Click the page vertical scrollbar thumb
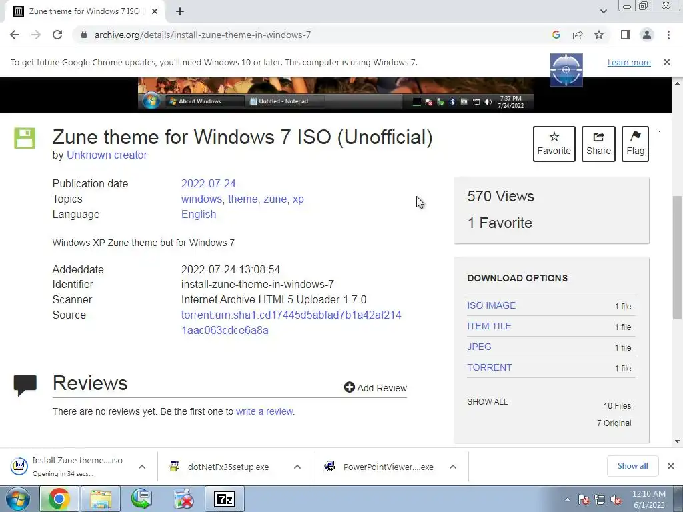 [678, 257]
